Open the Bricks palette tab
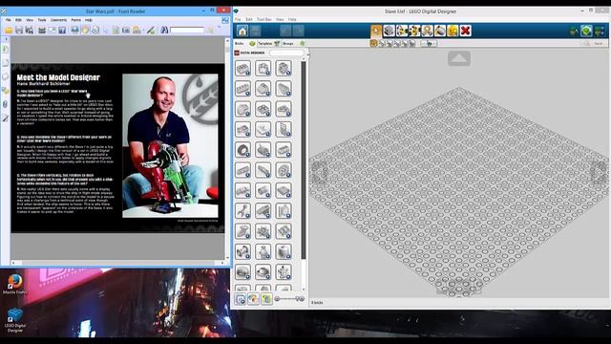Viewport: 611px width, 344px height. 244,43
